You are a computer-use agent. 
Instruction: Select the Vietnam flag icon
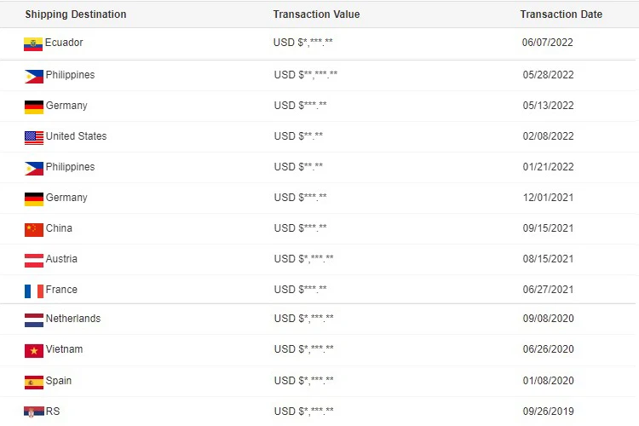tap(34, 351)
